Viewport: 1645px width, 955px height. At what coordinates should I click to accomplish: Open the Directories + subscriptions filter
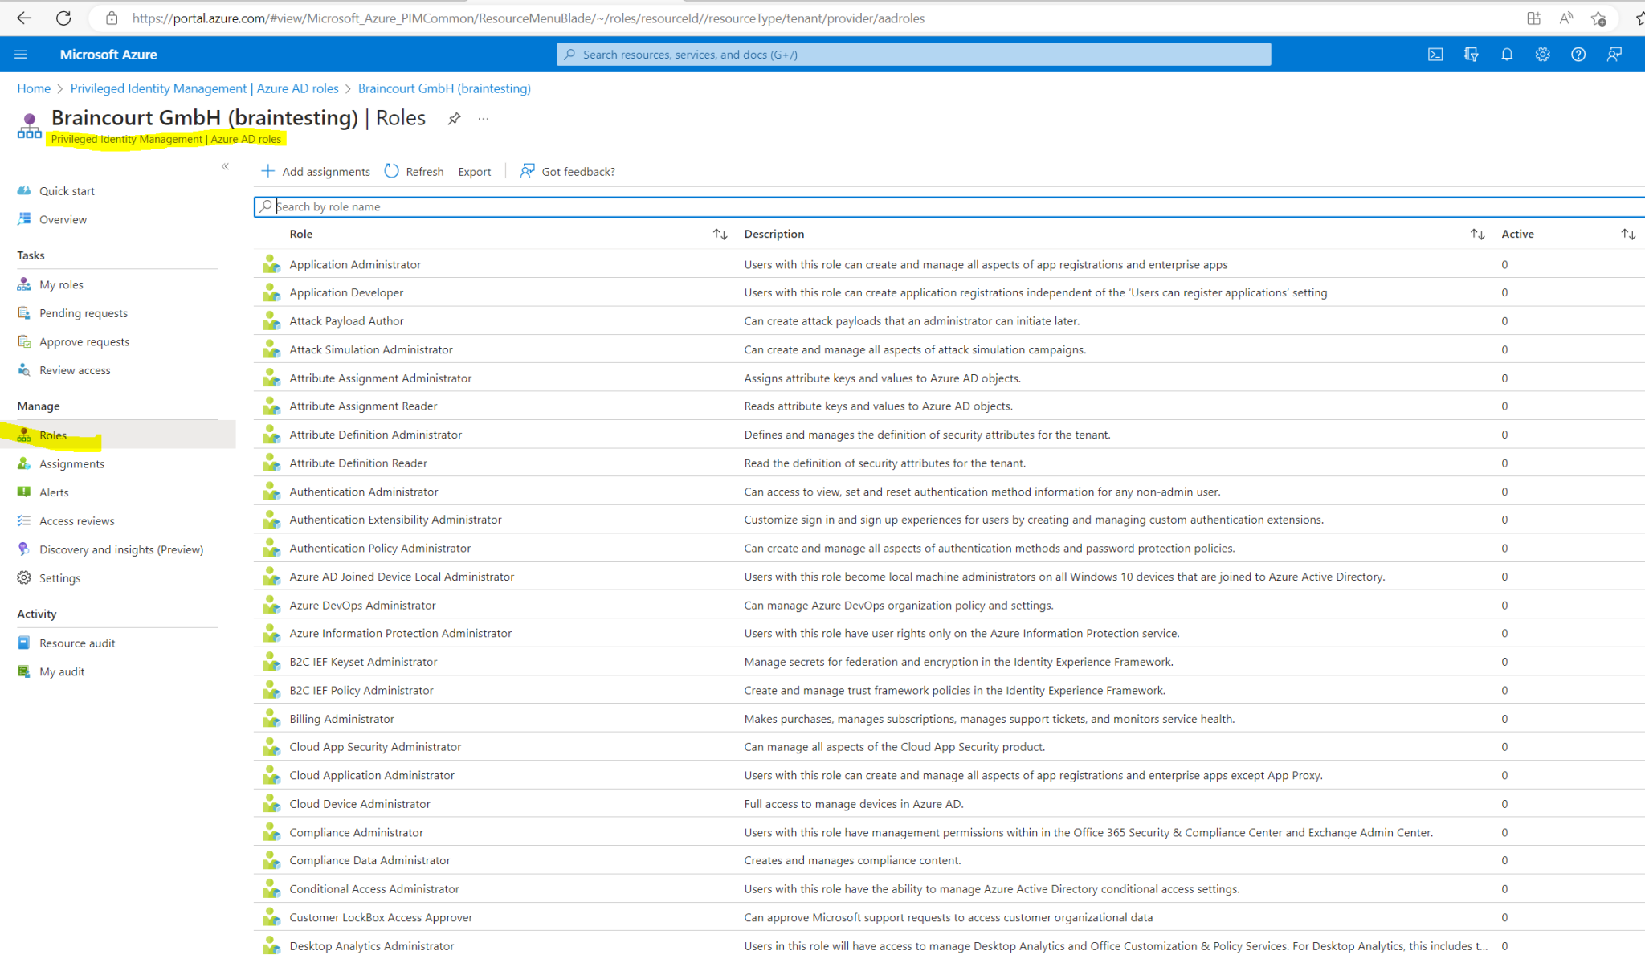point(1471,54)
